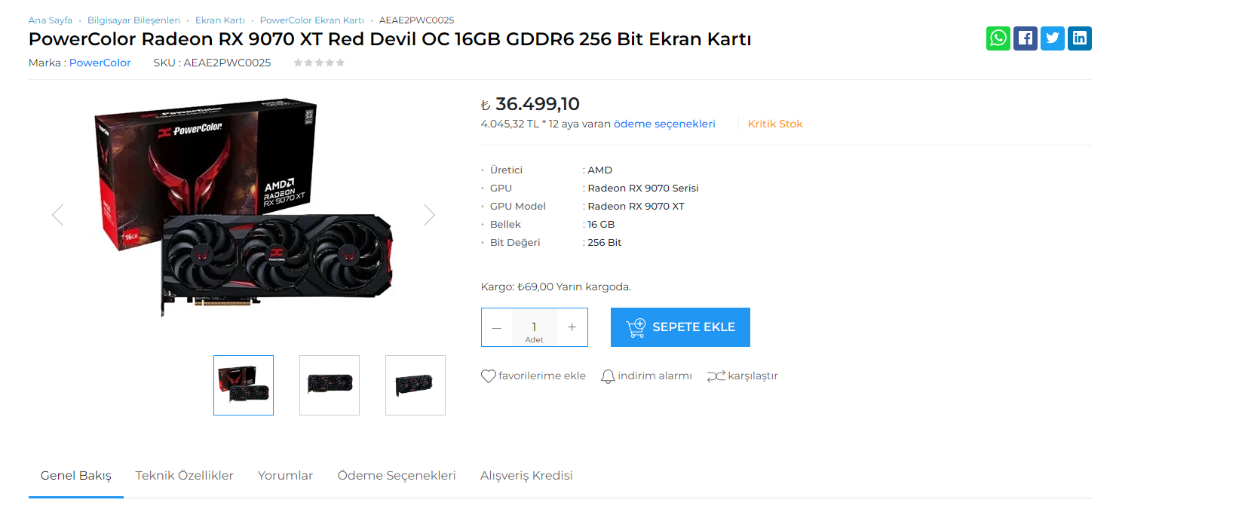Switch to Yorumlar tab

click(x=285, y=475)
